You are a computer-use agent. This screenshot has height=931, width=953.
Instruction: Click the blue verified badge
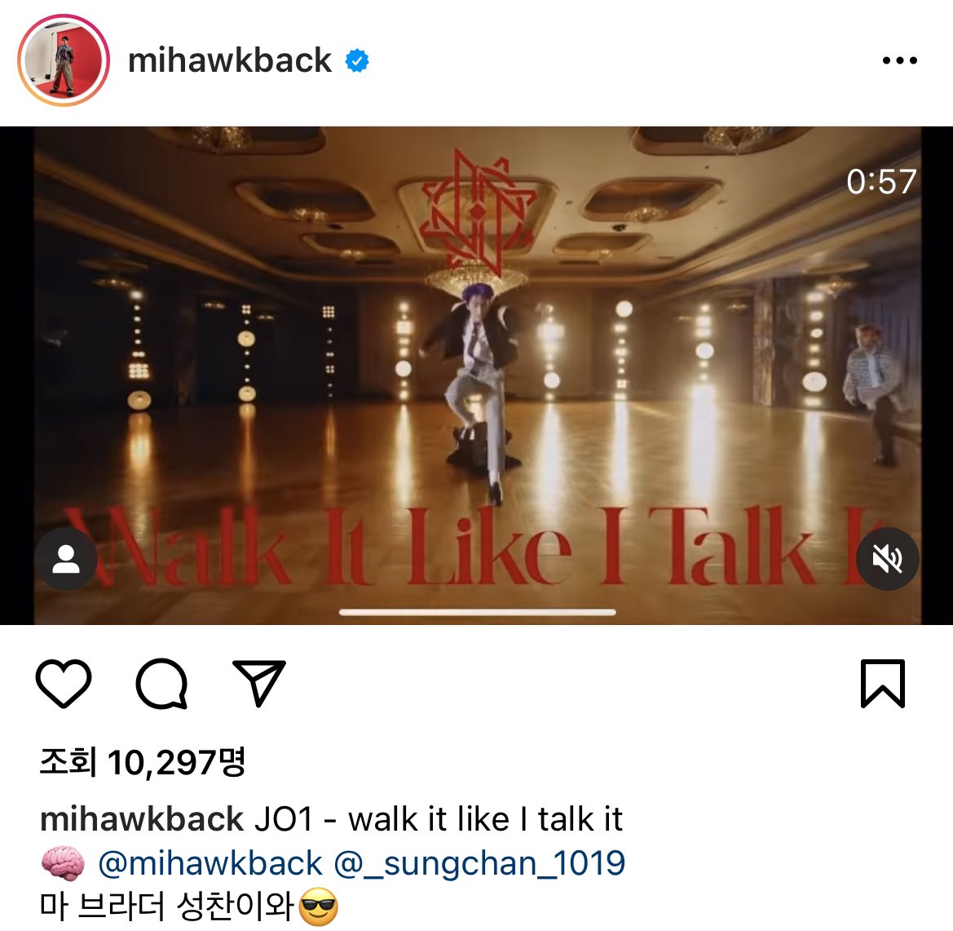357,60
